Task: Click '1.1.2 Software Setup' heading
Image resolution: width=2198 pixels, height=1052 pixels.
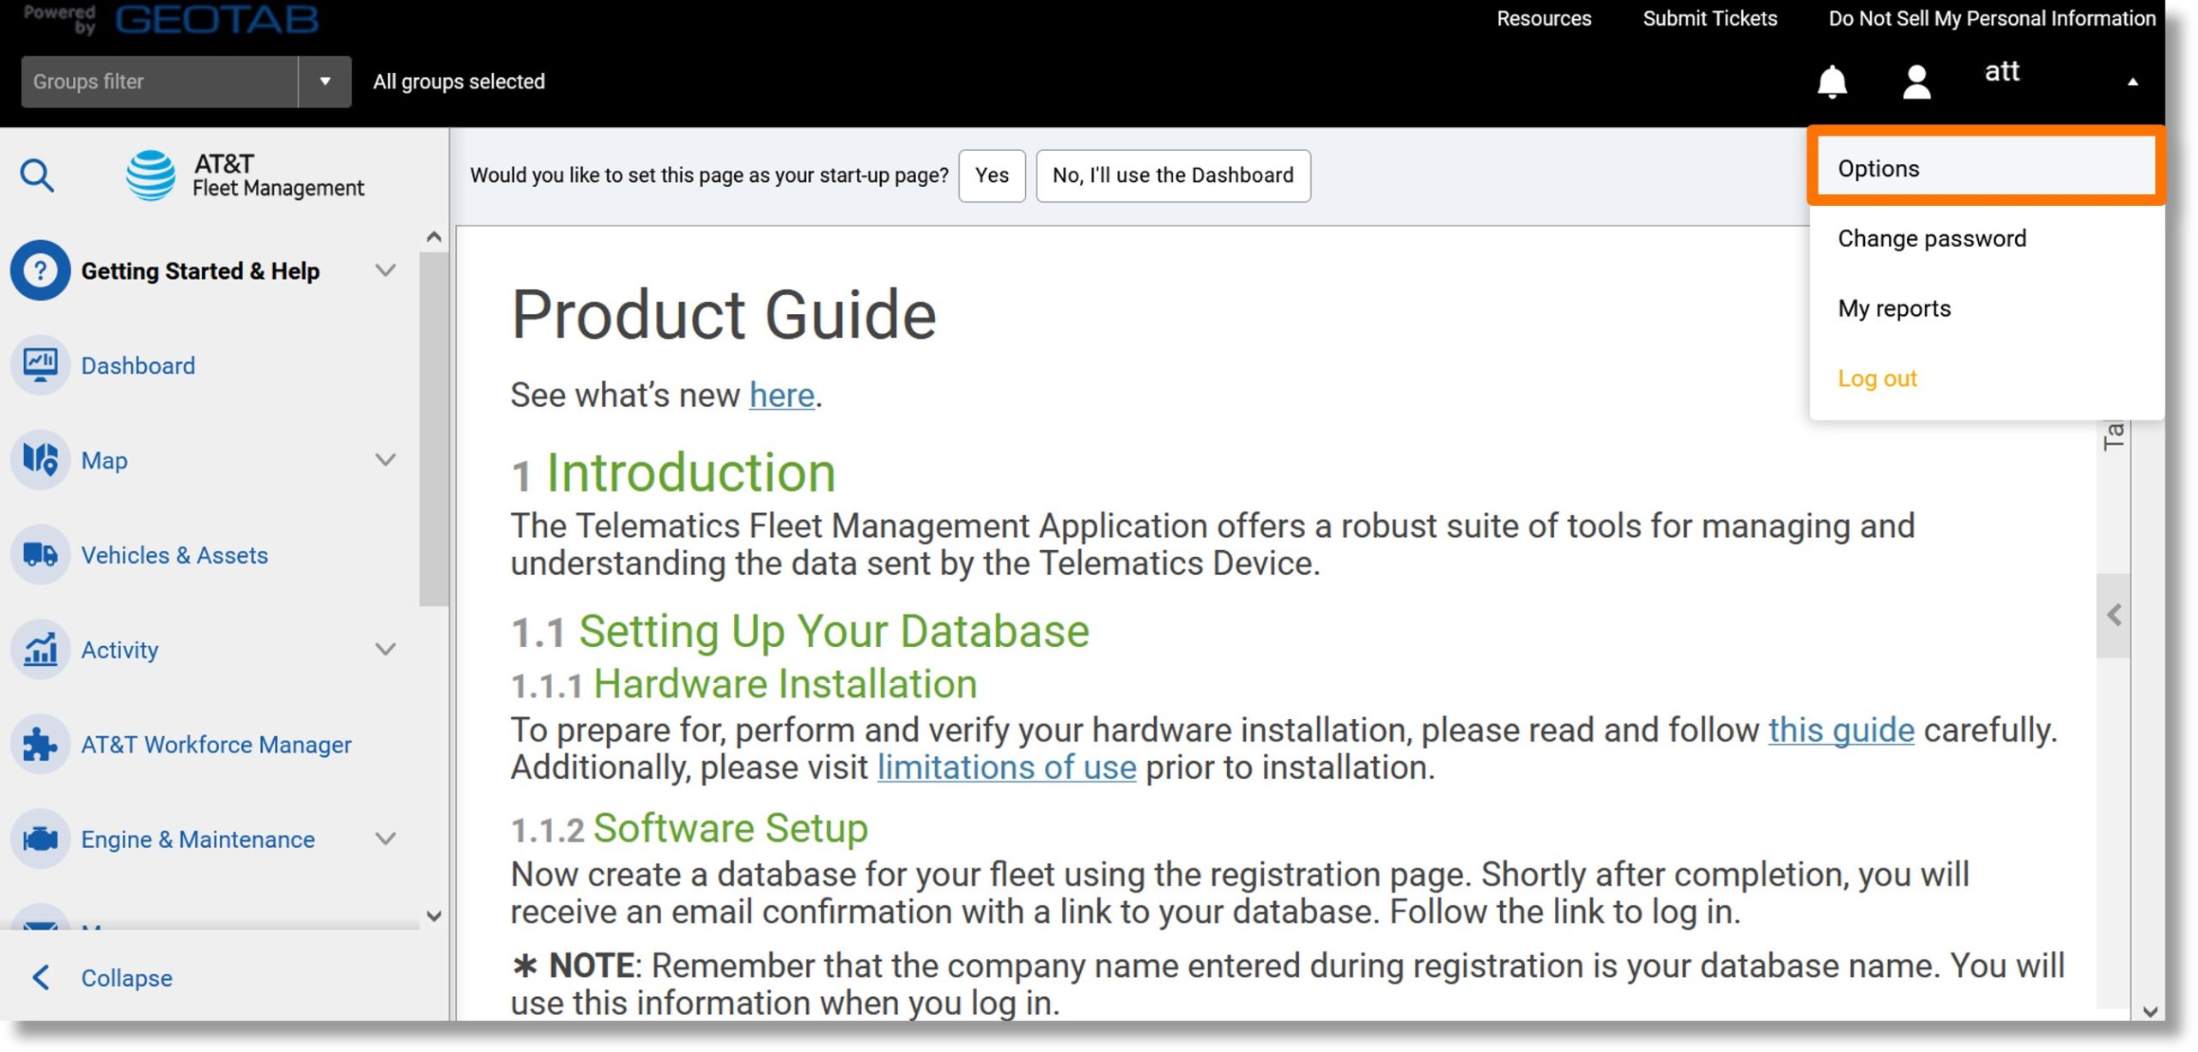Action: [x=689, y=828]
